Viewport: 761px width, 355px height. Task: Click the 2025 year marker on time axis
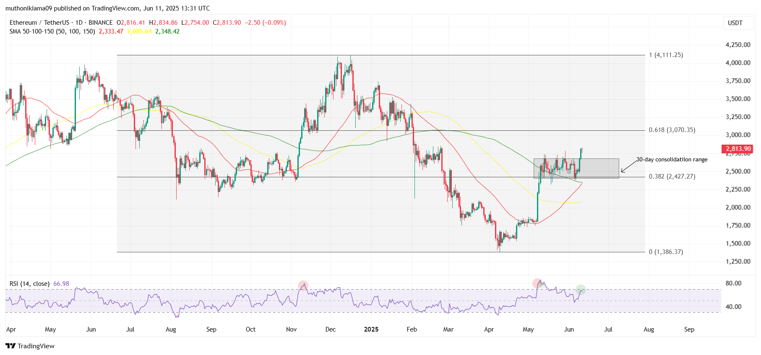pos(371,329)
